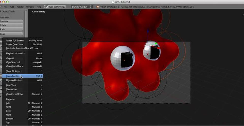Screen dimensions: 244x126
Task: Open the Window menu
Action: 30,7
